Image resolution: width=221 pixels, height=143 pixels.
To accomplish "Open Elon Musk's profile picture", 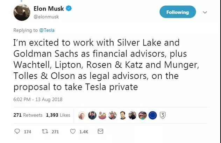I will (x=21, y=12).
